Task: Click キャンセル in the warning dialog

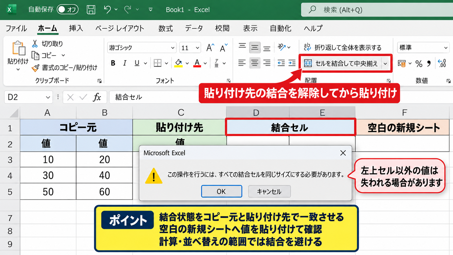Action: [x=269, y=191]
